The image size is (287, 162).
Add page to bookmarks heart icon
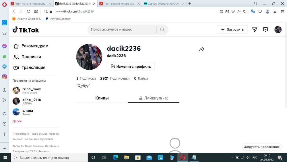point(245,12)
